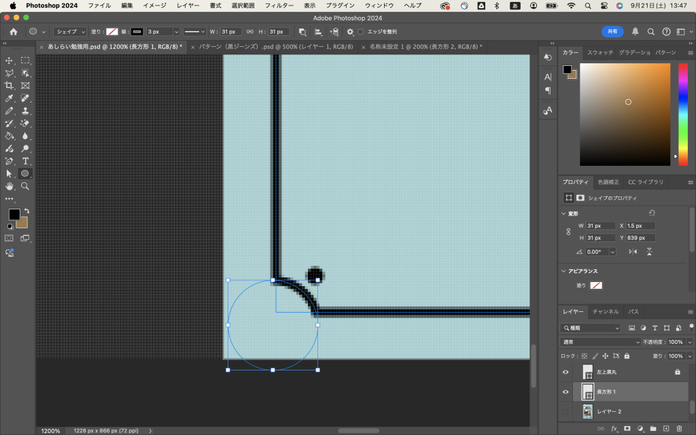The width and height of the screenshot is (696, 435).
Task: Select the Eyedropper tool
Action: [x=10, y=98]
